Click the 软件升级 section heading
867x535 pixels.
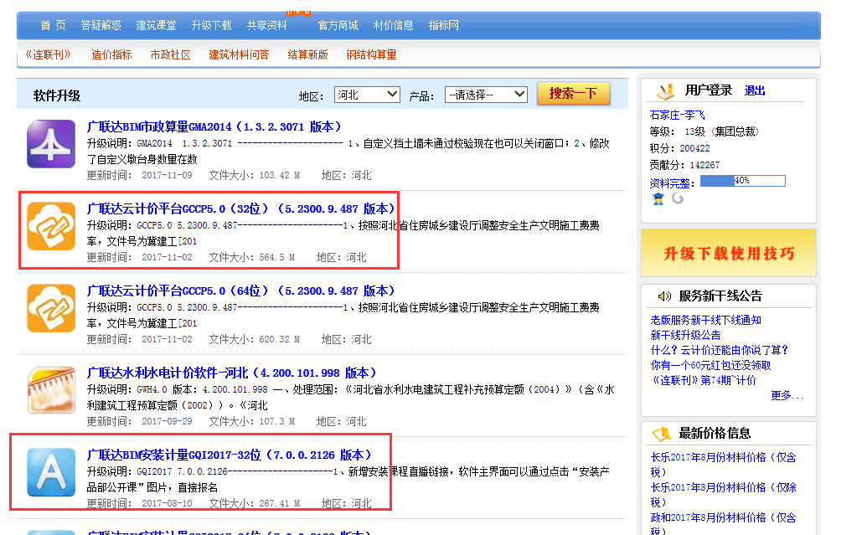click(x=57, y=95)
